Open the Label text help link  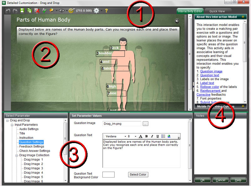point(207,83)
